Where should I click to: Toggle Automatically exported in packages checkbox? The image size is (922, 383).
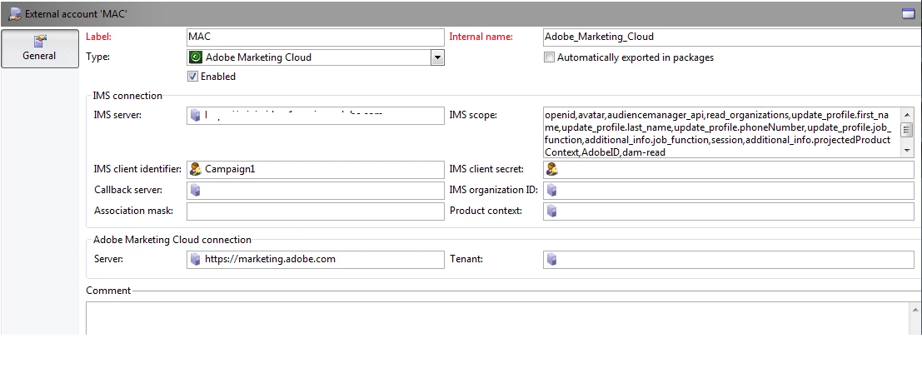coord(549,57)
